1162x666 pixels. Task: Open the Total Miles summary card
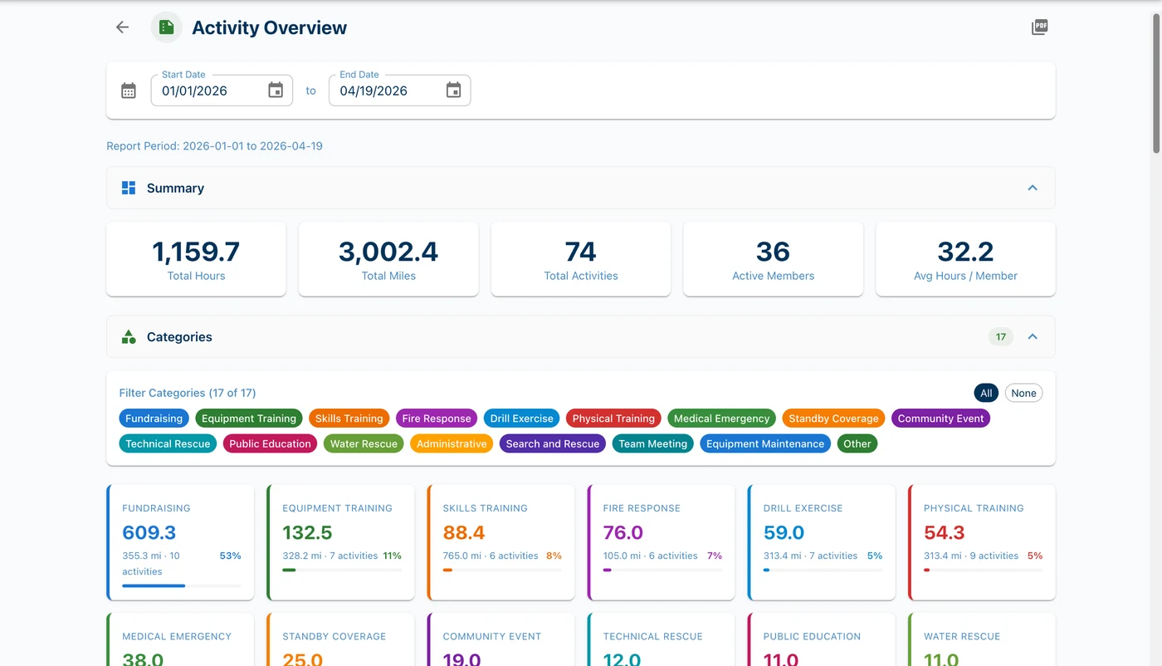click(x=388, y=259)
